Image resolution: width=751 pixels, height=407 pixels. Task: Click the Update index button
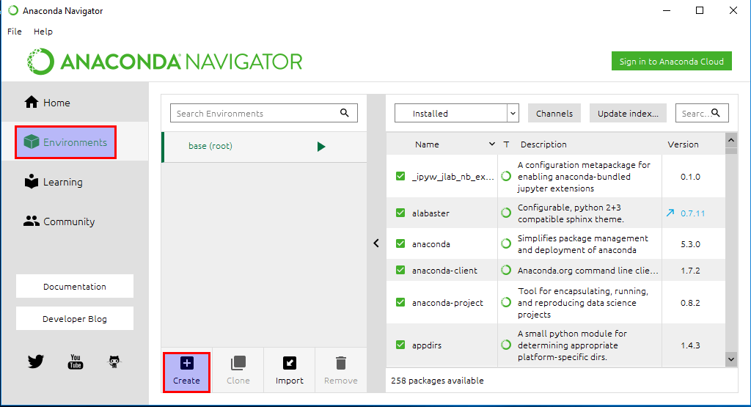(x=628, y=114)
